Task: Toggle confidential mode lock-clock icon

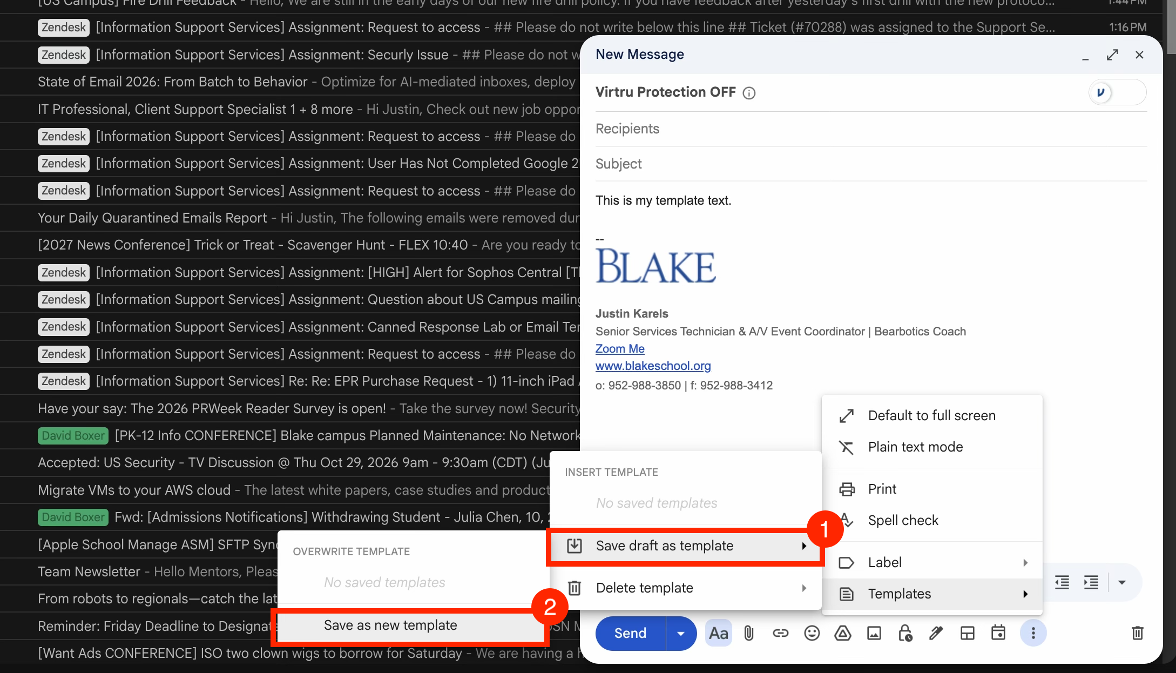Action: [905, 634]
